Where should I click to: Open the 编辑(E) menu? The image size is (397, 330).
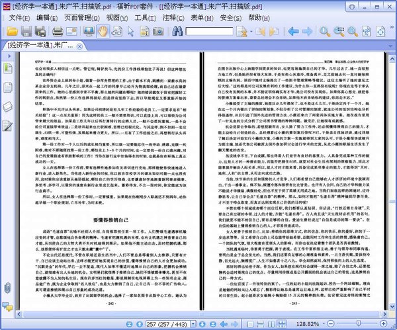pyautogui.click(x=47, y=18)
